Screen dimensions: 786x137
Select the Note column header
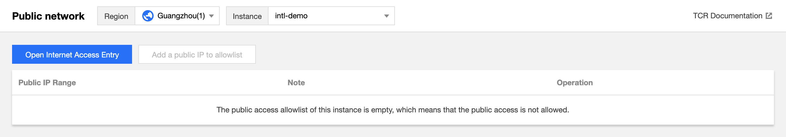pyautogui.click(x=296, y=83)
